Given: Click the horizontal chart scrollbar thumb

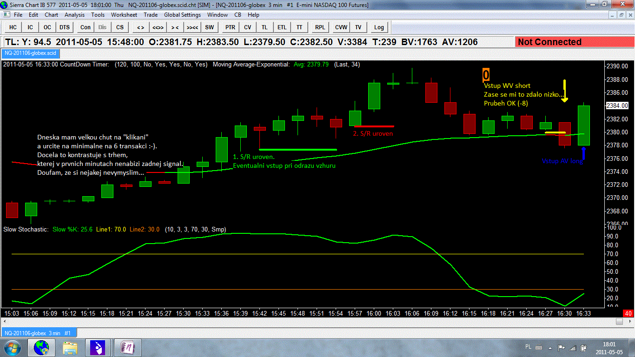Looking at the screenshot, I should pyautogui.click(x=619, y=322).
